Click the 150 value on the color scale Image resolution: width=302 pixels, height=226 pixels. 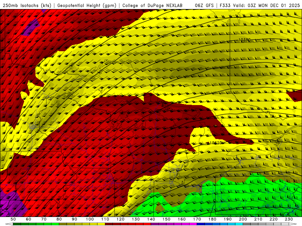tap(166, 219)
